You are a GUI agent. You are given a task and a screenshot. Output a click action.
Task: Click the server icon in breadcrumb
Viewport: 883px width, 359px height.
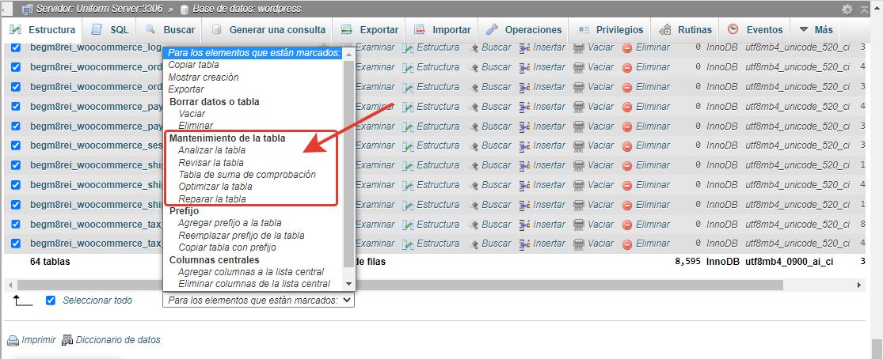[x=26, y=9]
